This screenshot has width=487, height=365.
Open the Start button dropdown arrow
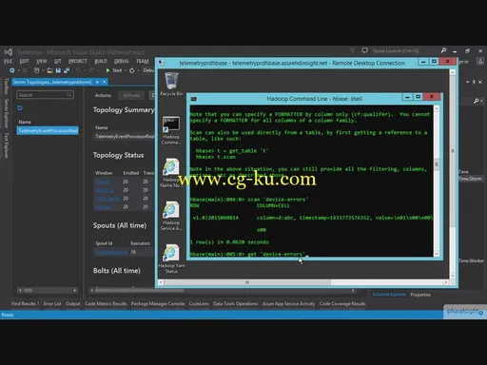pos(126,70)
